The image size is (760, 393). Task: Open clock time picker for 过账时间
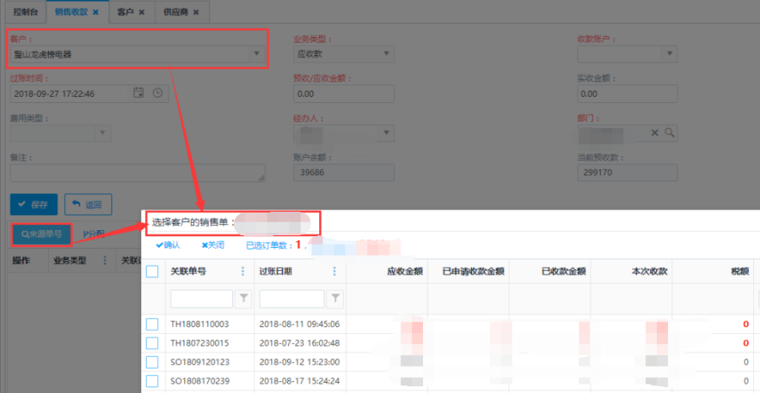[157, 94]
